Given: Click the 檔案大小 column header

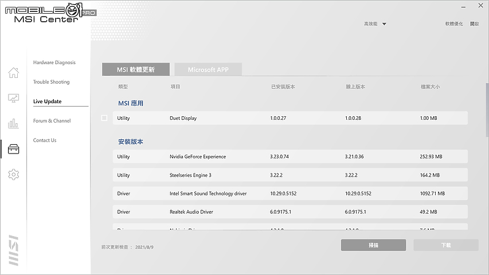Looking at the screenshot, I should [430, 87].
